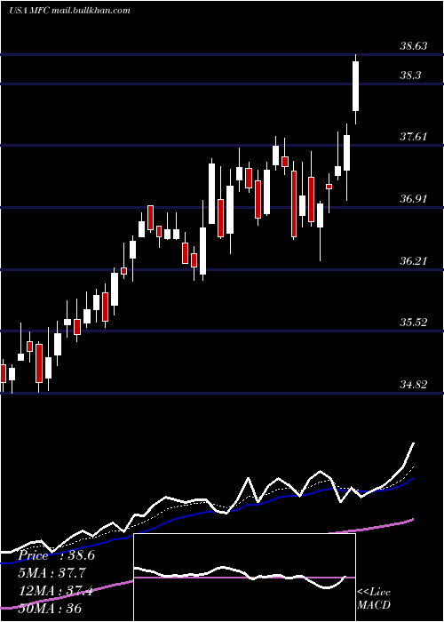Viewport: 444px width, 622px height.
Task: Click the 35.52 price level label
Action: 414,322
